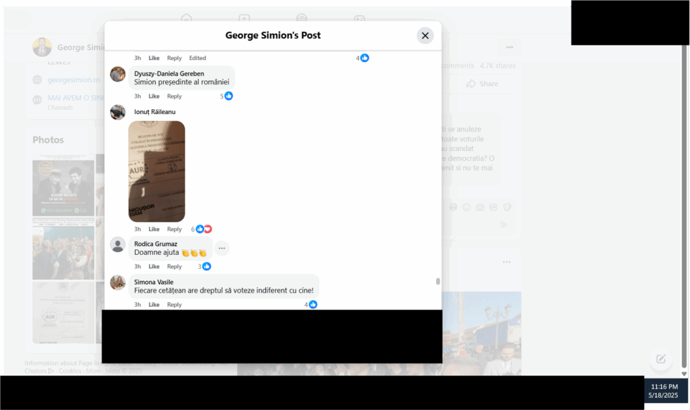Open Dyuszy-Daniela Gereben's profile picture
This screenshot has height=410, width=690.
coord(117,74)
